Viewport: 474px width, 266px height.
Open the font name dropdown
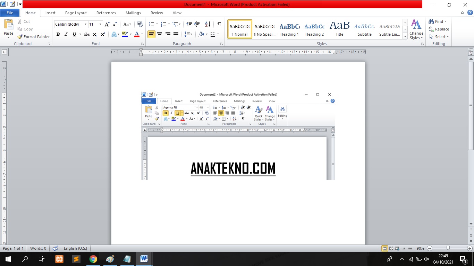point(85,24)
